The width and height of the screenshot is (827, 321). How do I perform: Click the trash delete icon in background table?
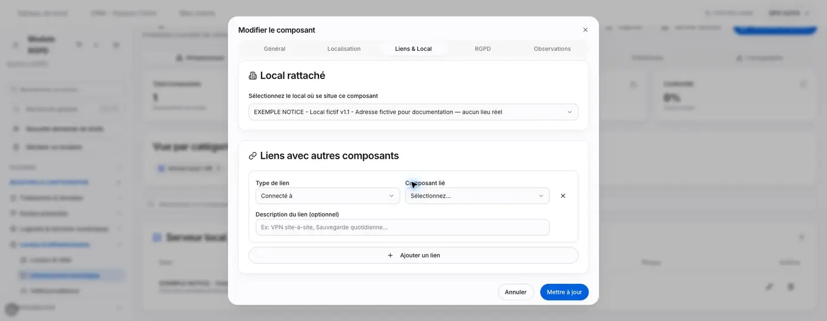pyautogui.click(x=791, y=287)
